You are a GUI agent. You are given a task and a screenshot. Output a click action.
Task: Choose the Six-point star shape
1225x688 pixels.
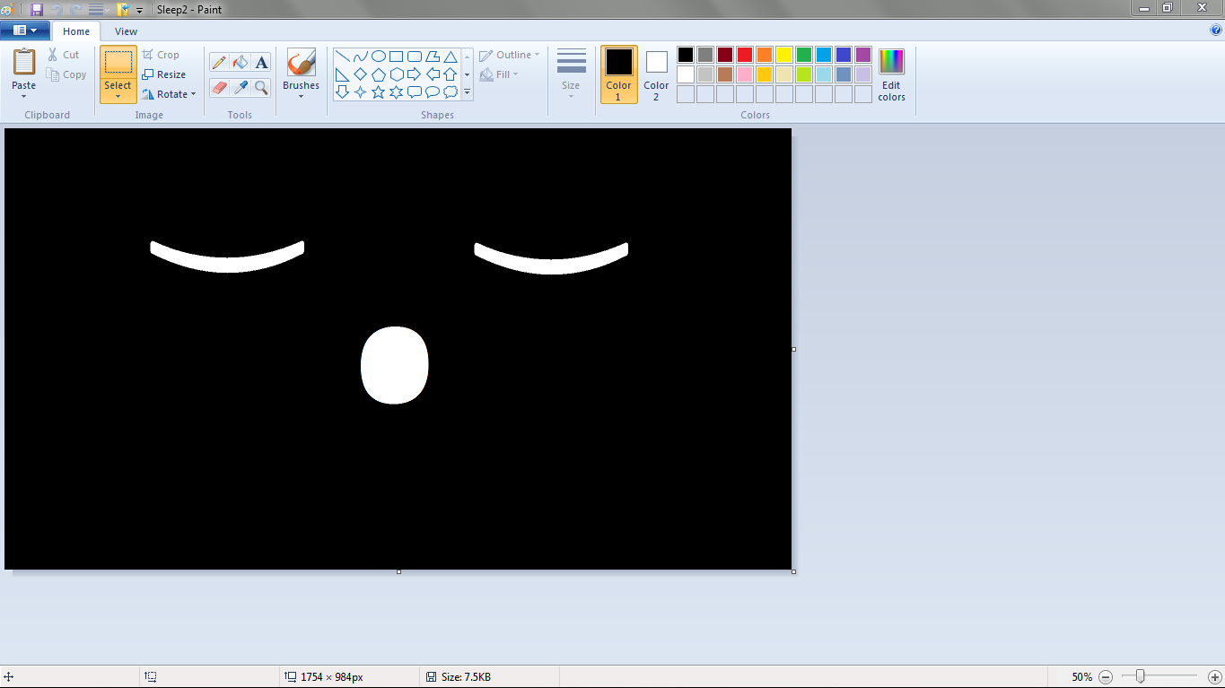397,91
